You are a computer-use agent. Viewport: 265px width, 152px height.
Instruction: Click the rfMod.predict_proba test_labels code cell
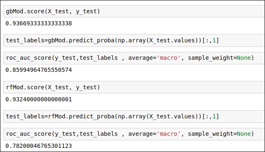click(x=134, y=116)
